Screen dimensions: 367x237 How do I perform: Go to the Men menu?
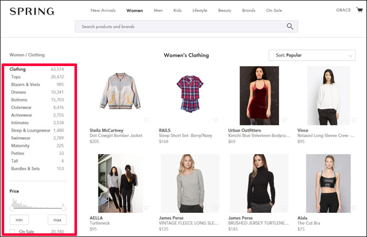158,10
